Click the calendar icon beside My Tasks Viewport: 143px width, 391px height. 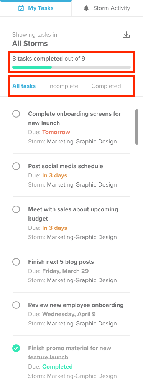click(x=21, y=8)
